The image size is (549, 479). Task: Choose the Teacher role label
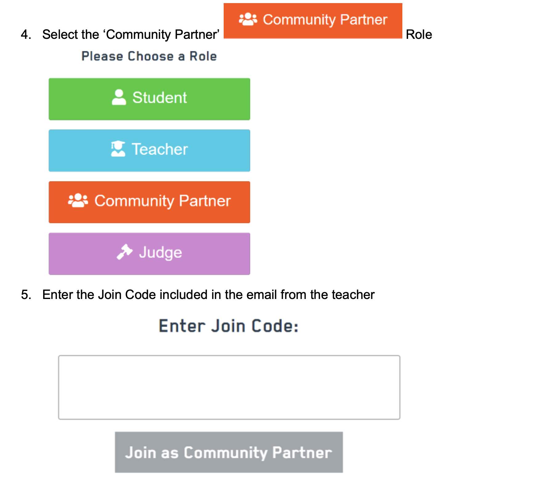click(x=160, y=149)
